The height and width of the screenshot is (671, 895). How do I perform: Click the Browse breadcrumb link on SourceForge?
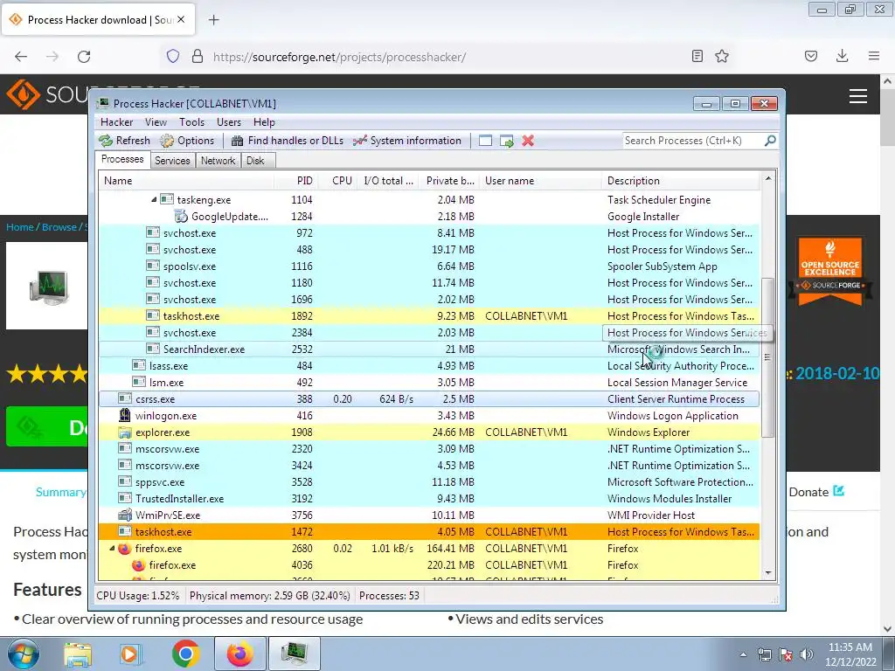pos(59,227)
